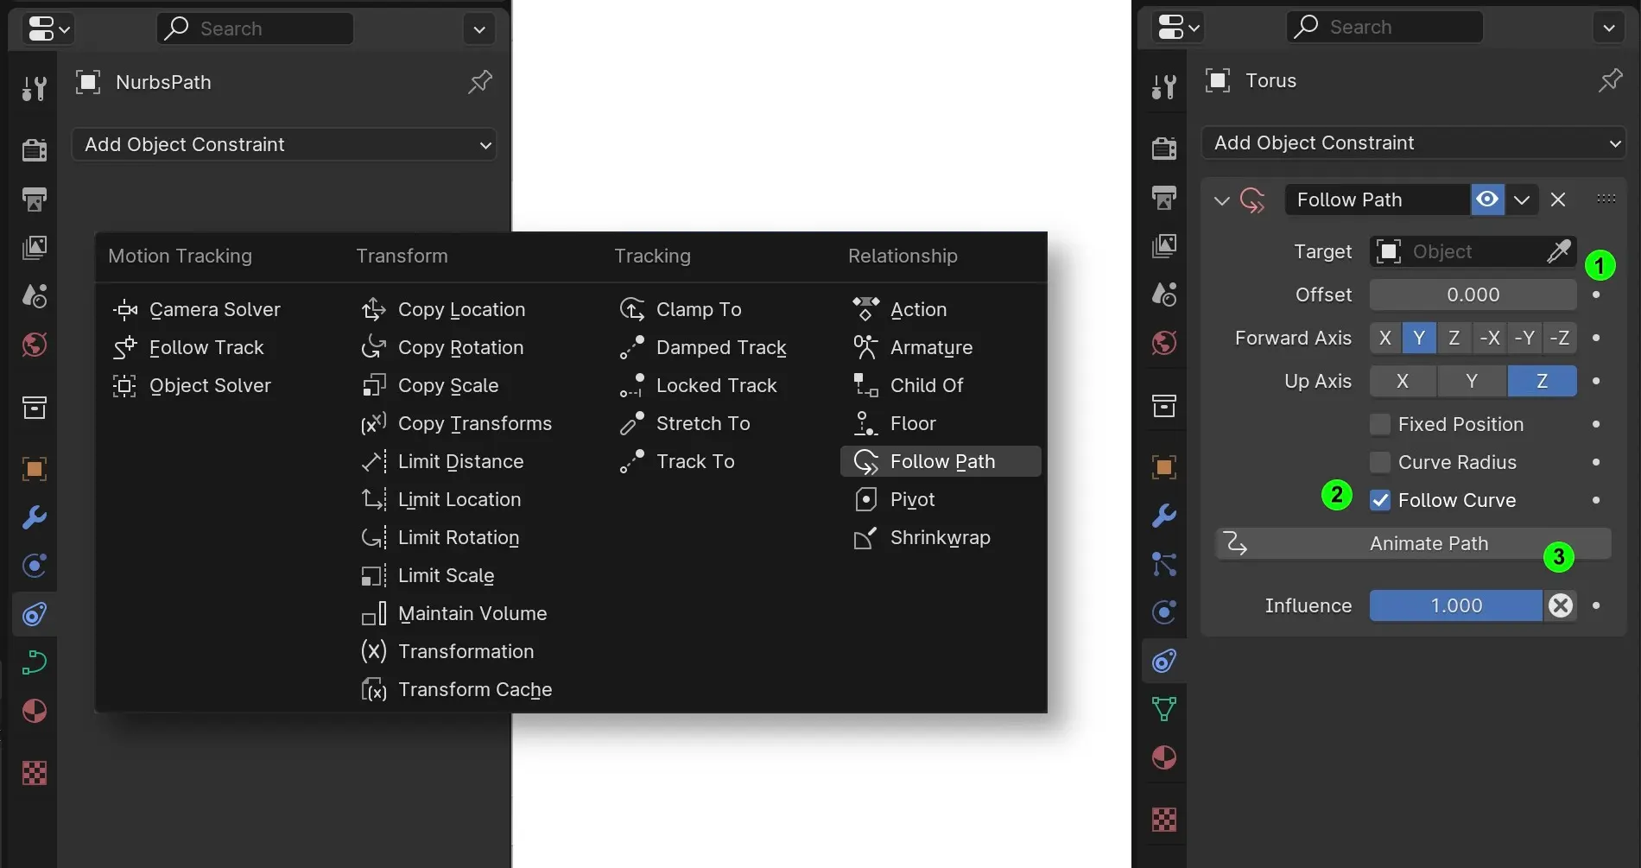Uncheck the Follow Curve option
This screenshot has width=1641, height=868.
click(x=1380, y=500)
